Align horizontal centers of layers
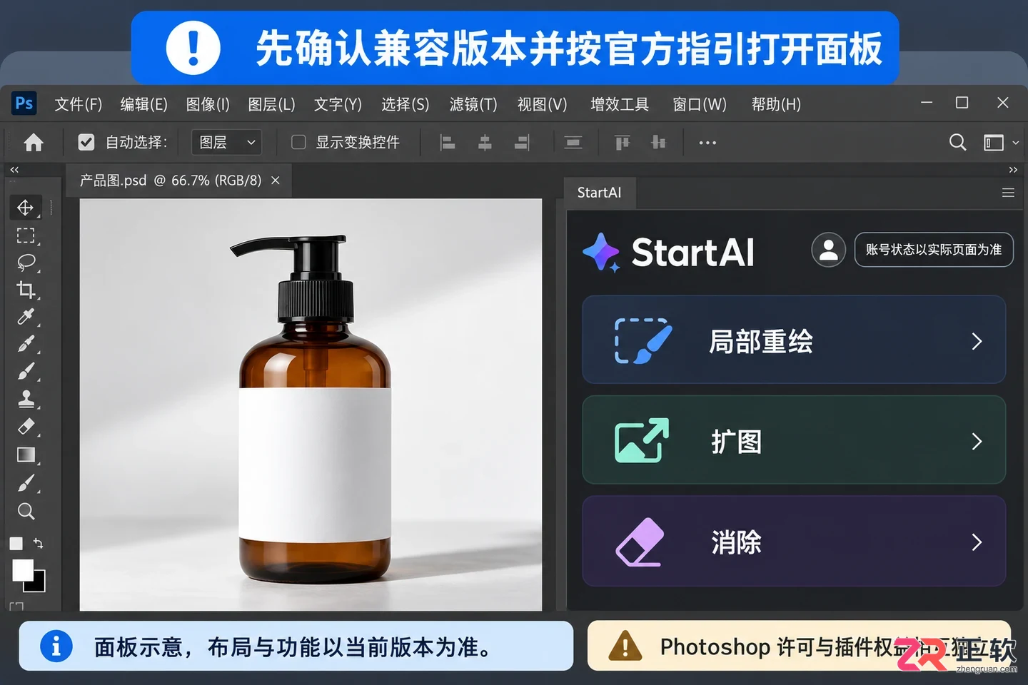The image size is (1028, 685). [485, 143]
